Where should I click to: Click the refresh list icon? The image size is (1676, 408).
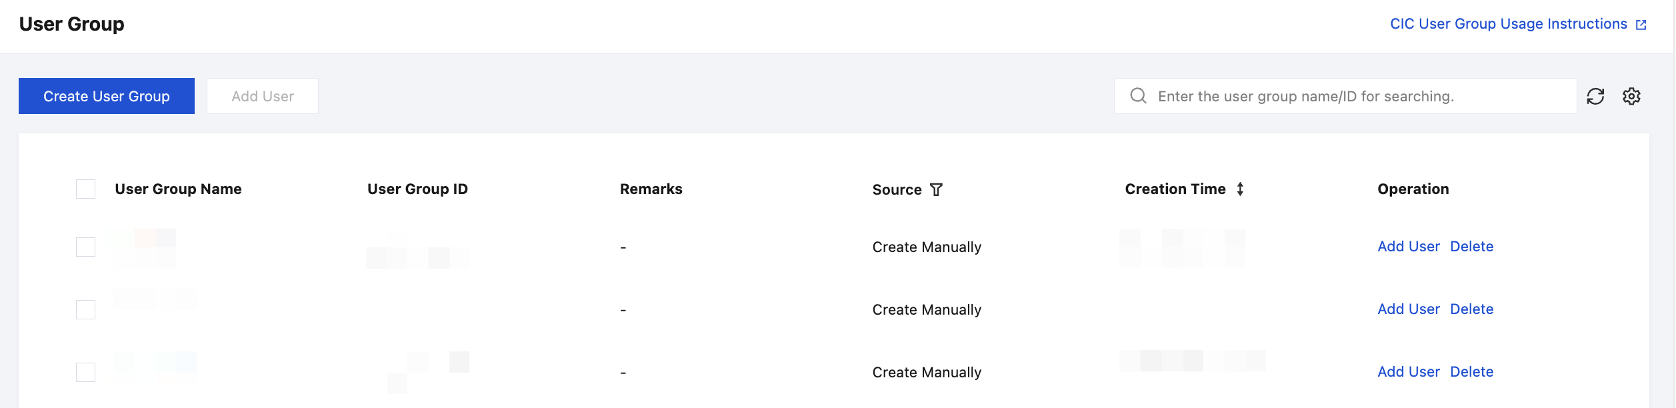1595,97
